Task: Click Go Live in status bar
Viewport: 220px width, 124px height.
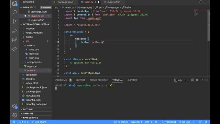Action: point(185,122)
